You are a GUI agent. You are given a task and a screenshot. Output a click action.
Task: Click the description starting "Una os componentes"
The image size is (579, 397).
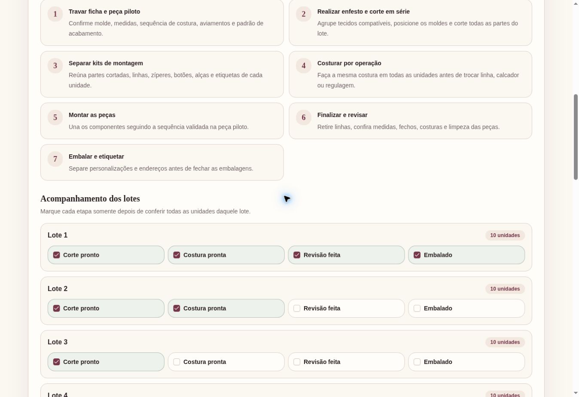158,127
